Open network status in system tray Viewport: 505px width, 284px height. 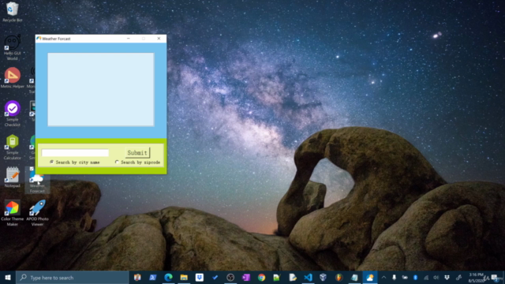click(x=426, y=277)
